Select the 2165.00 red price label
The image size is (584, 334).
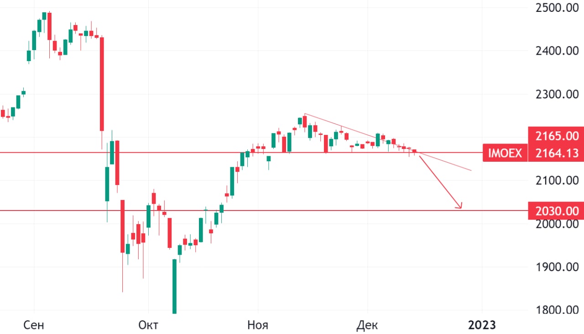coord(555,136)
